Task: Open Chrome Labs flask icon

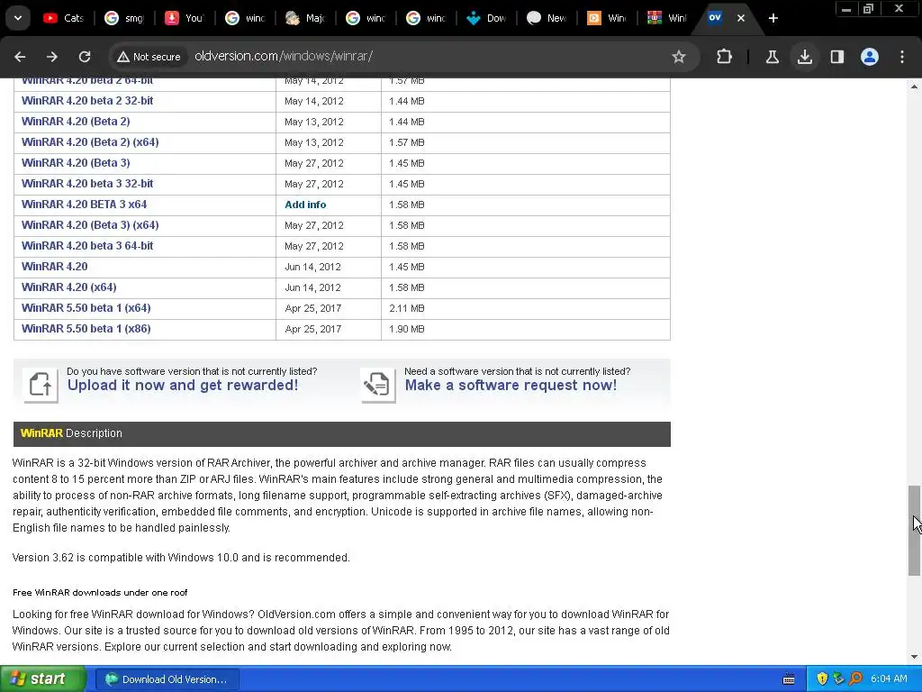Action: [772, 57]
